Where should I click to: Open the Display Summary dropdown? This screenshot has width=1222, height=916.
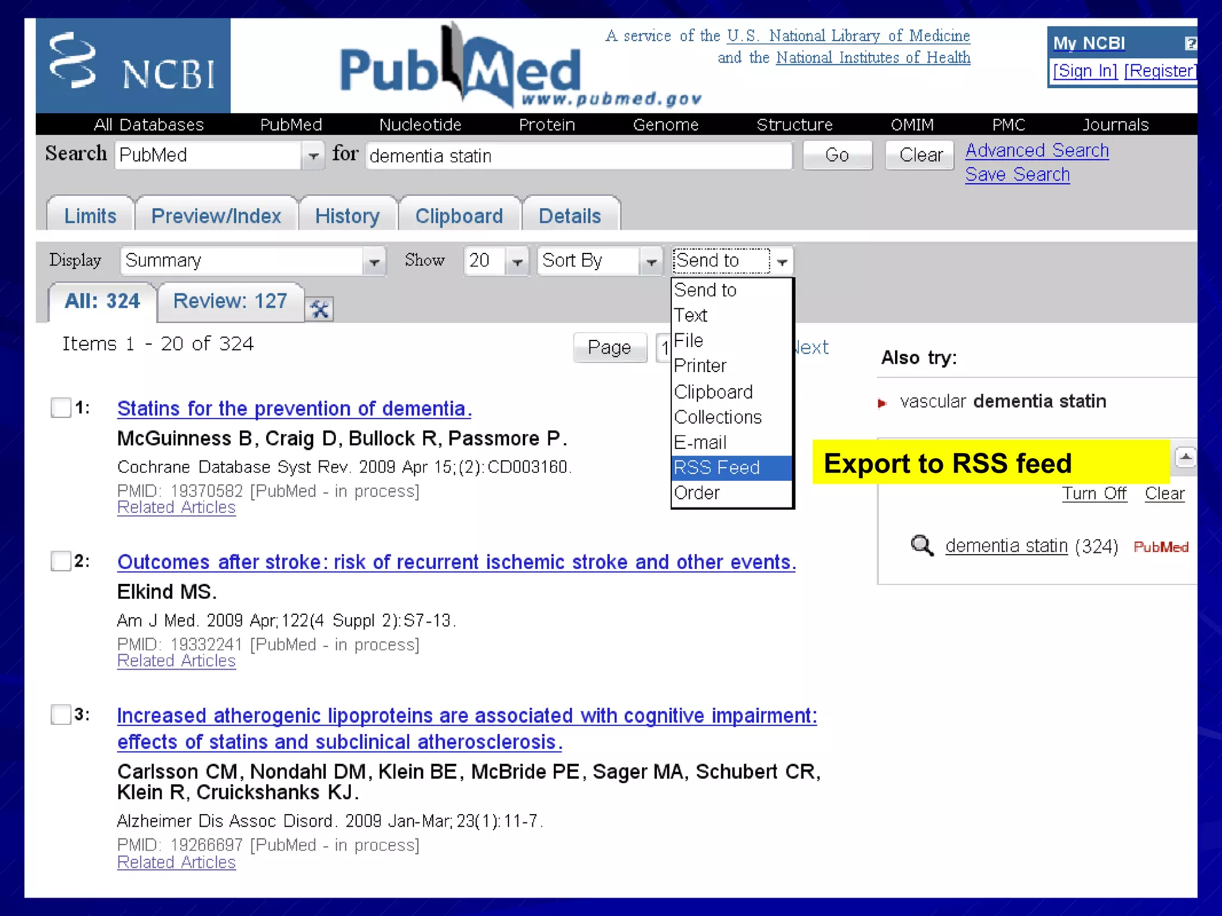coord(253,261)
